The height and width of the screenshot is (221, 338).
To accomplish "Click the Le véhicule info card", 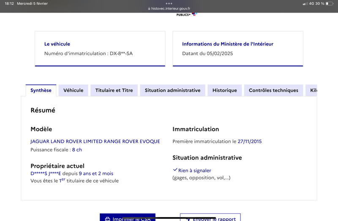I will [100, 49].
